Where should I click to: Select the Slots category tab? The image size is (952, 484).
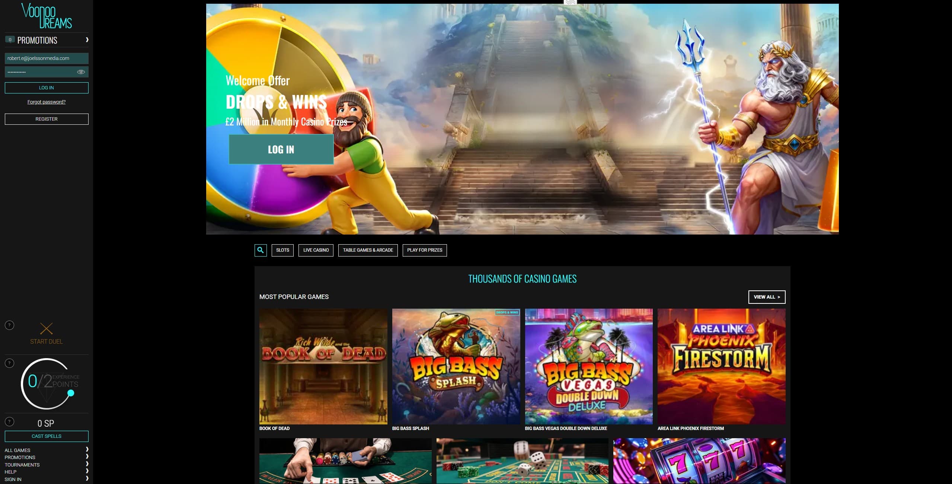click(x=282, y=250)
